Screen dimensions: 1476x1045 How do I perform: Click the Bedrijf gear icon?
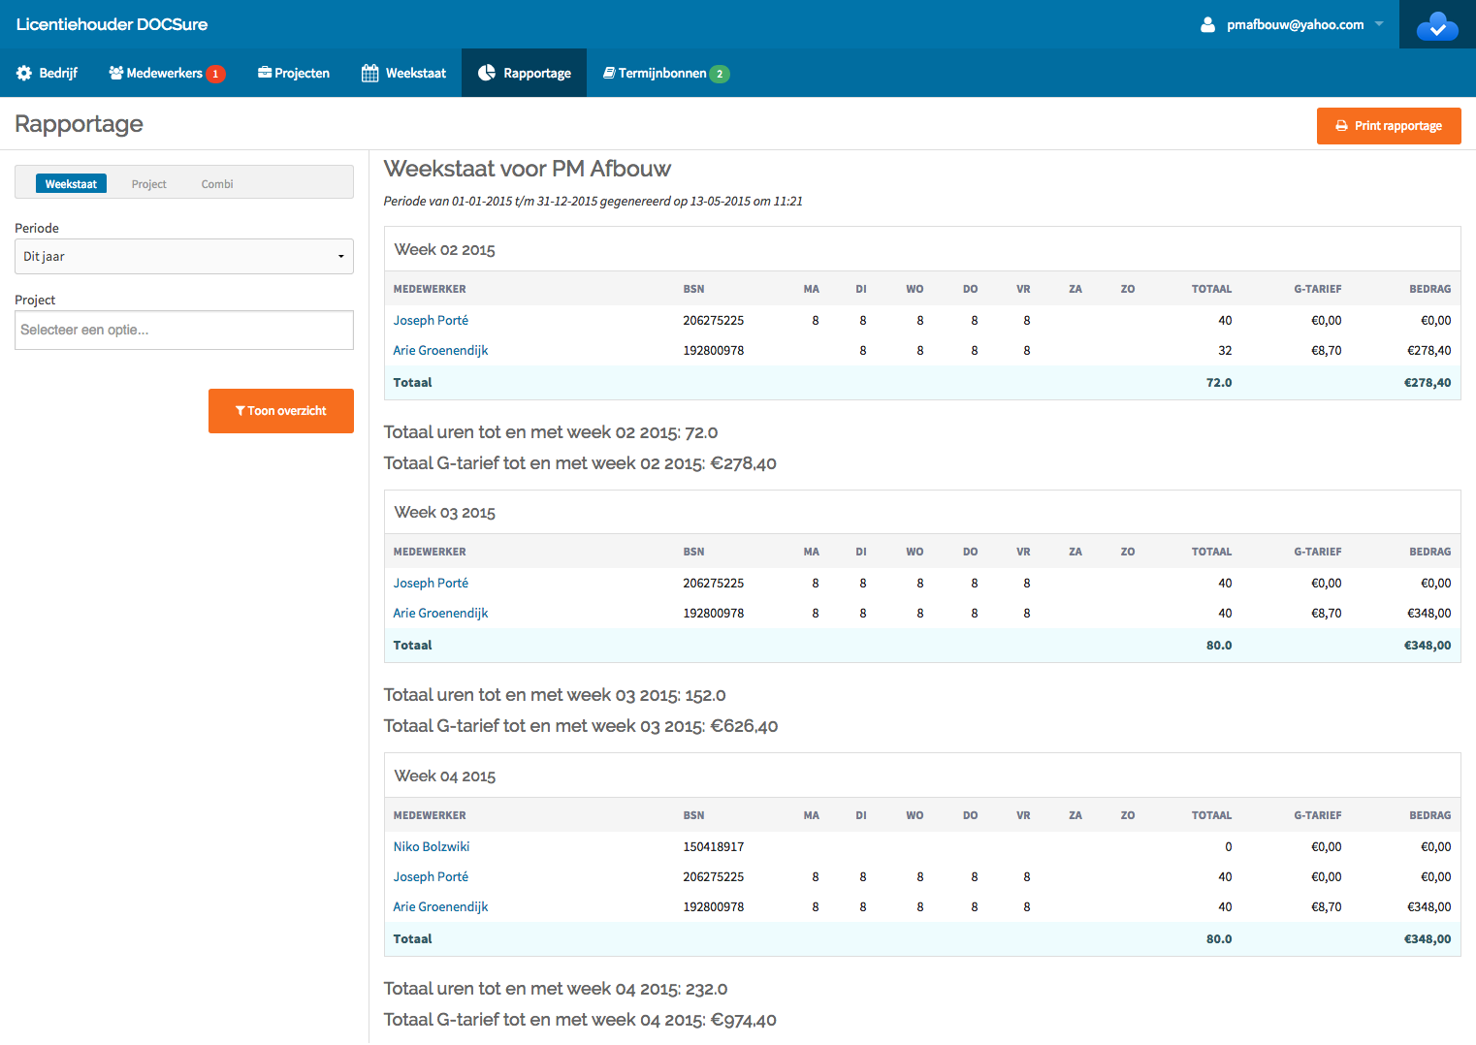24,74
